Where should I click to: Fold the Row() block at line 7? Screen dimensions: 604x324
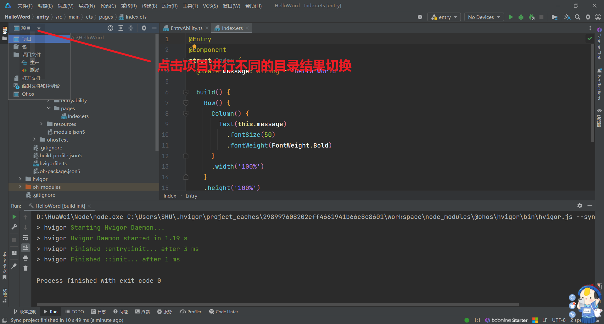click(186, 103)
